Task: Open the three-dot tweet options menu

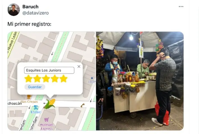Action: click(x=181, y=7)
